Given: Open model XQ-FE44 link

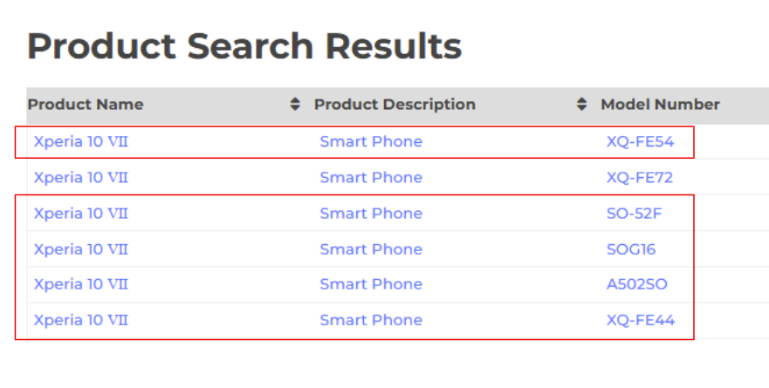Looking at the screenshot, I should click(641, 320).
